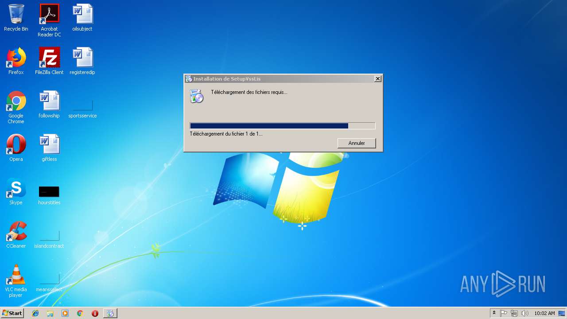
Task: Open Action Center flag icon
Action: (504, 313)
